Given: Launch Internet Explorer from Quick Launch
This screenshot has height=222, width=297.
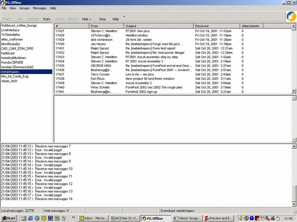Looking at the screenshot, I should 31,218.
